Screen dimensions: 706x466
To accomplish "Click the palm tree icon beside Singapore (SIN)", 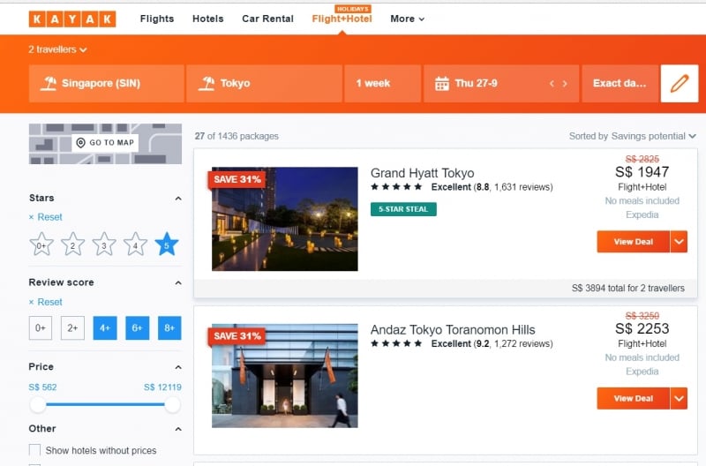I will [x=49, y=83].
